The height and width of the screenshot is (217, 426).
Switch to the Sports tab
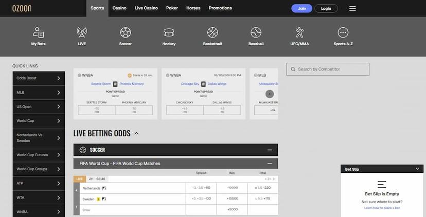(x=97, y=8)
